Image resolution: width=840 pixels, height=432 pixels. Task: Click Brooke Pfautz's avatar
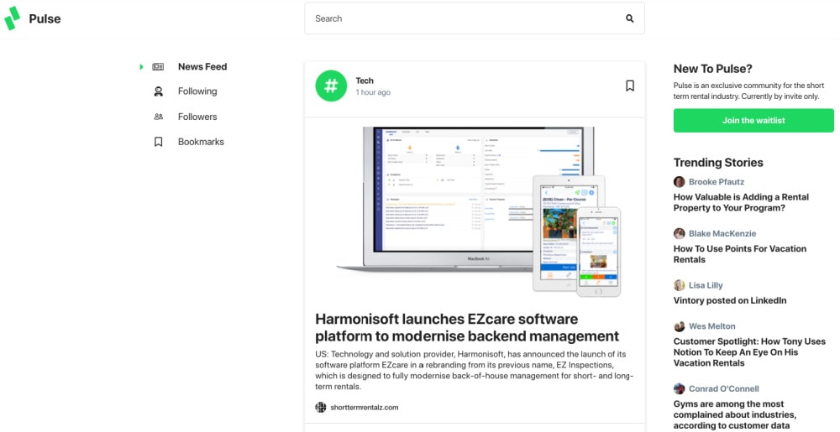680,182
